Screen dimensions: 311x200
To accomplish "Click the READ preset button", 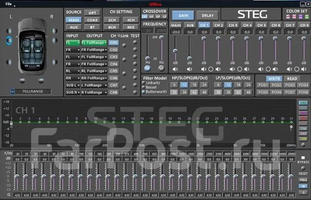I will pyautogui.click(x=292, y=79).
